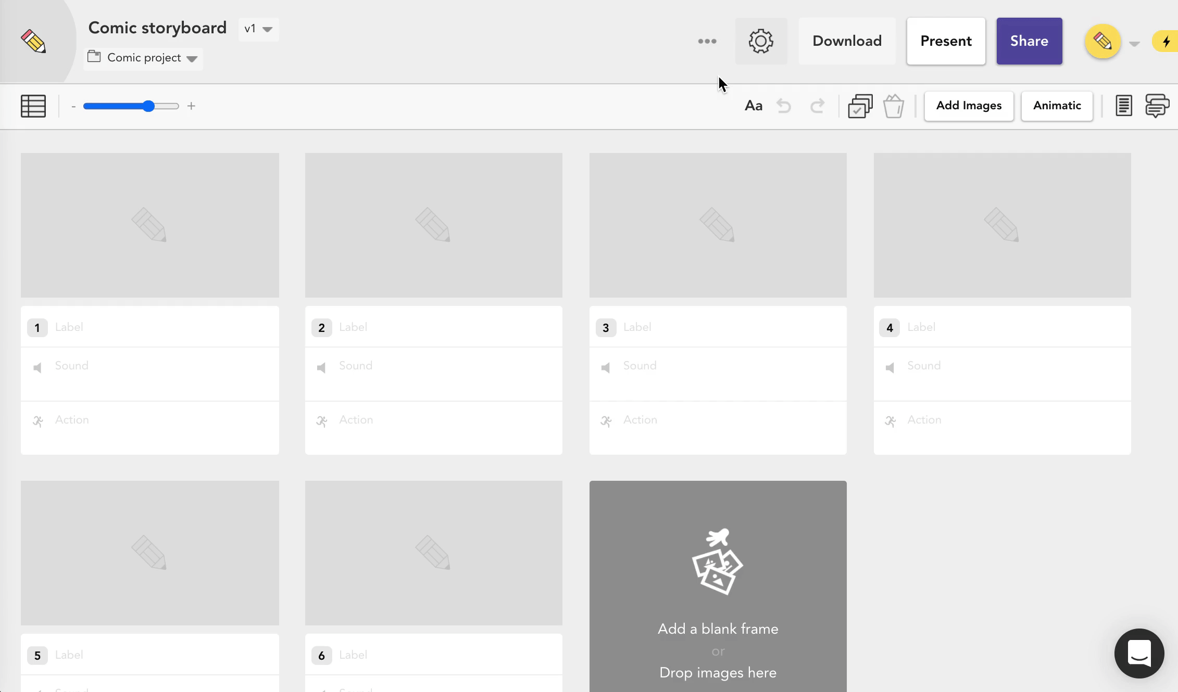The height and width of the screenshot is (692, 1178).
Task: Expand the v1 version dropdown
Action: click(x=259, y=29)
